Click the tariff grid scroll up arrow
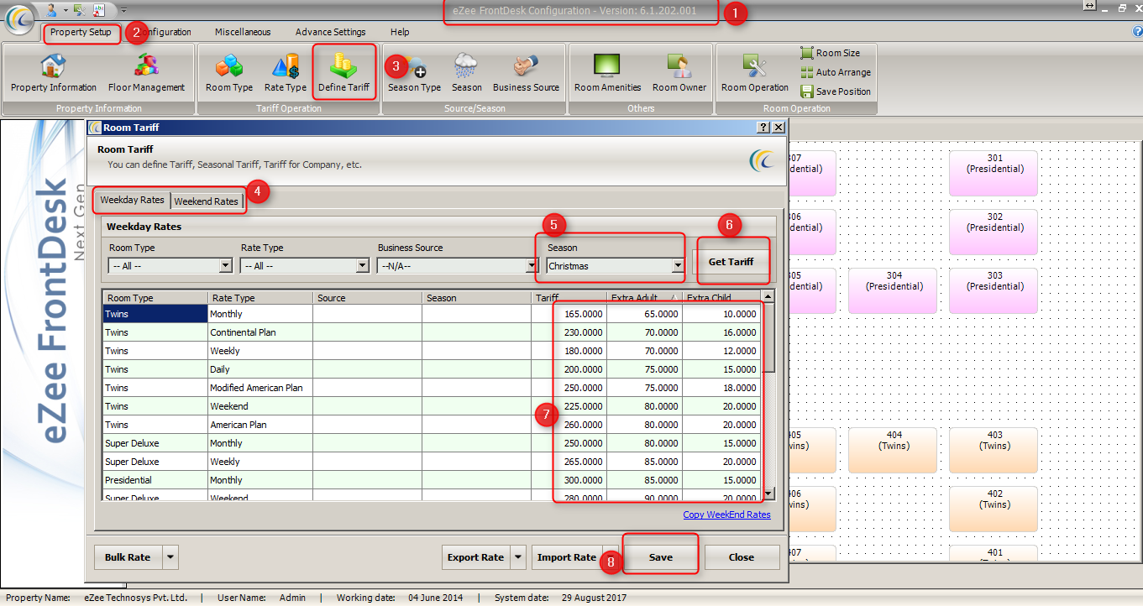This screenshot has height=606, width=1143. 768,296
